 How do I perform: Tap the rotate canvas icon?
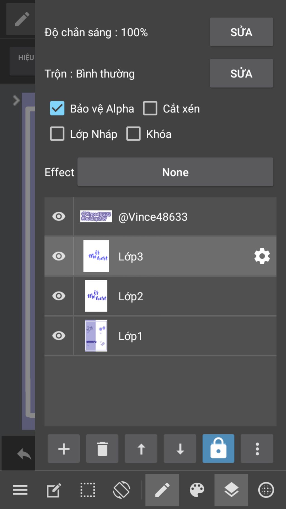[121, 490]
